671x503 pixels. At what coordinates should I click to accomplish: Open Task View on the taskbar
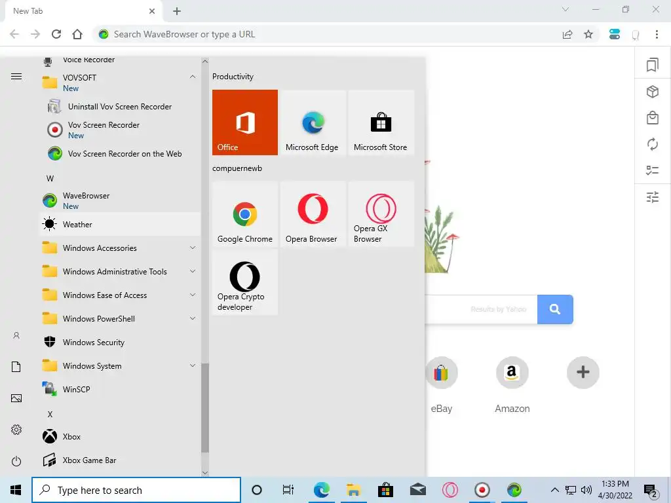(x=288, y=490)
